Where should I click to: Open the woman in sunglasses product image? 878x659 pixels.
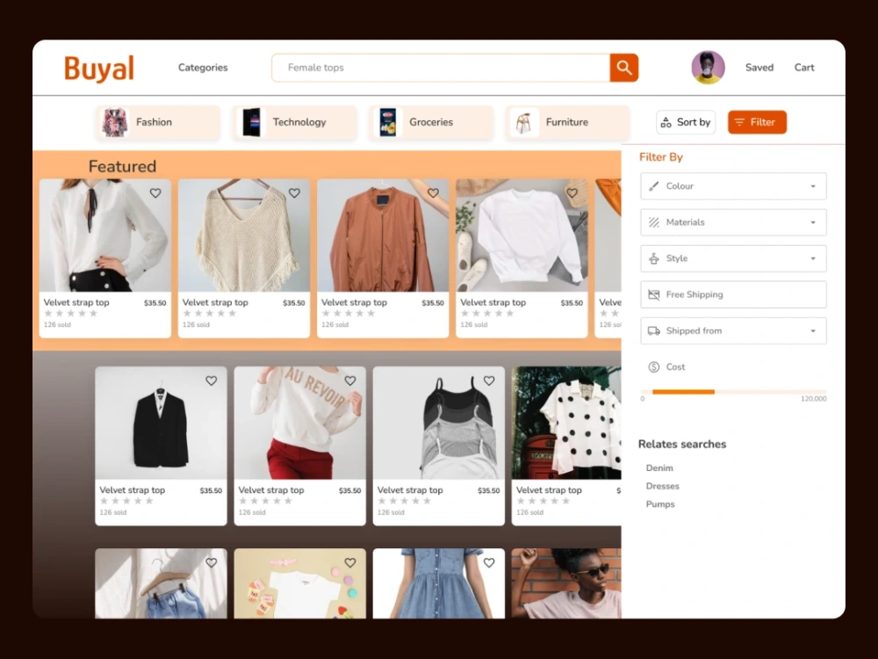[566, 583]
